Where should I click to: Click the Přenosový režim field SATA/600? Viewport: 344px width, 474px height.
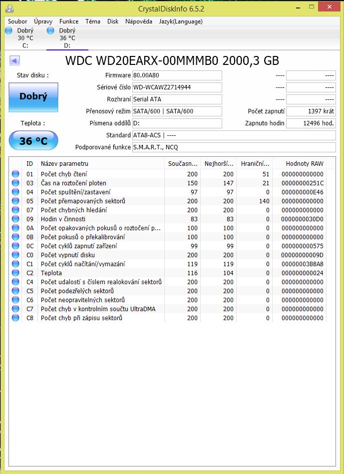coord(177,111)
